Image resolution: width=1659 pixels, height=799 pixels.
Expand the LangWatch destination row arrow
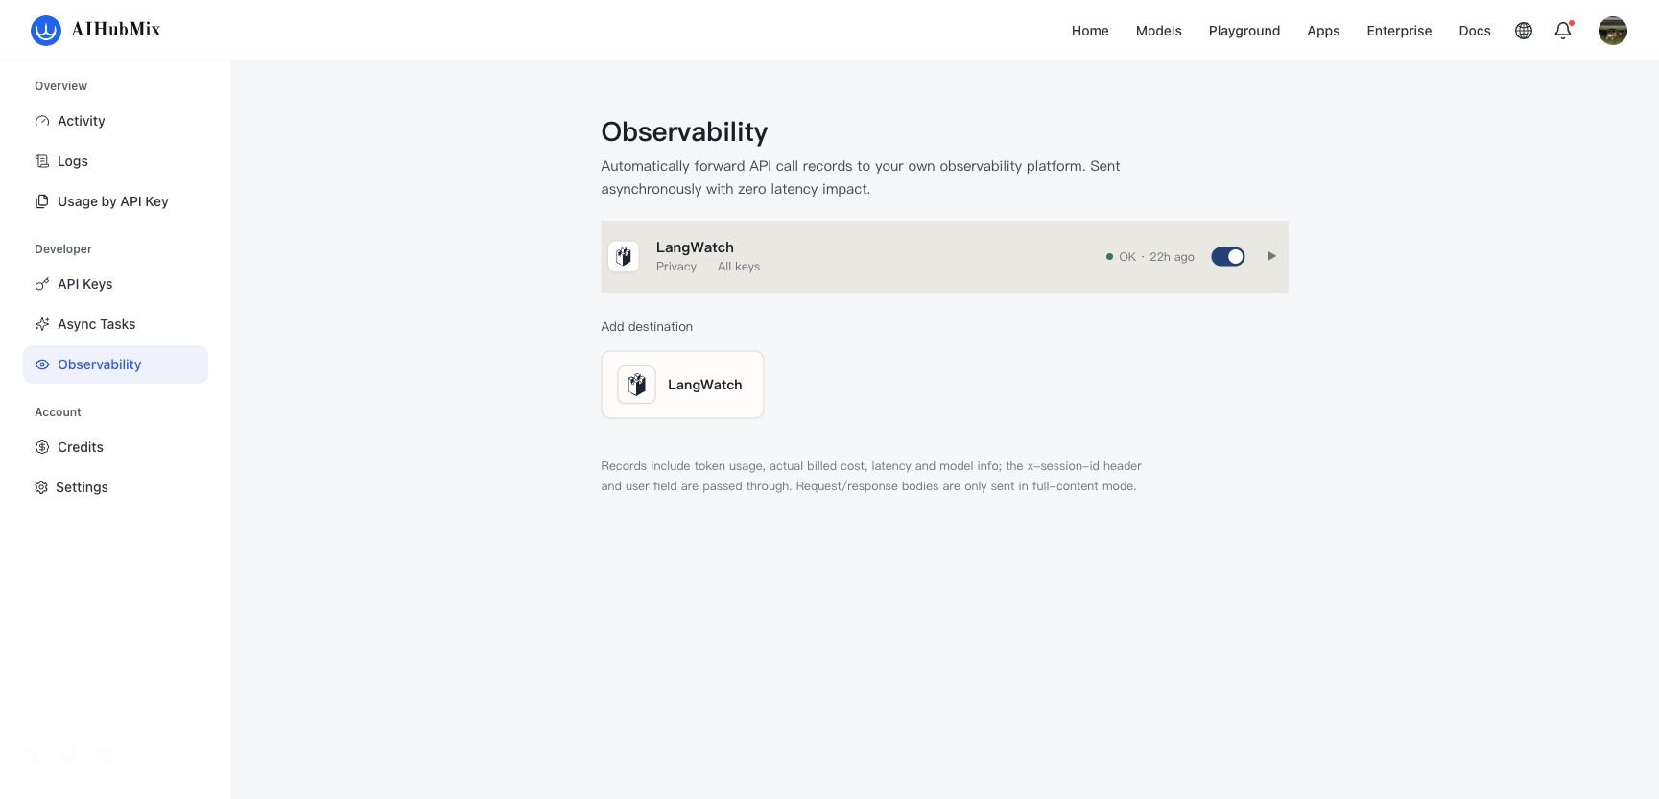pos(1271,256)
